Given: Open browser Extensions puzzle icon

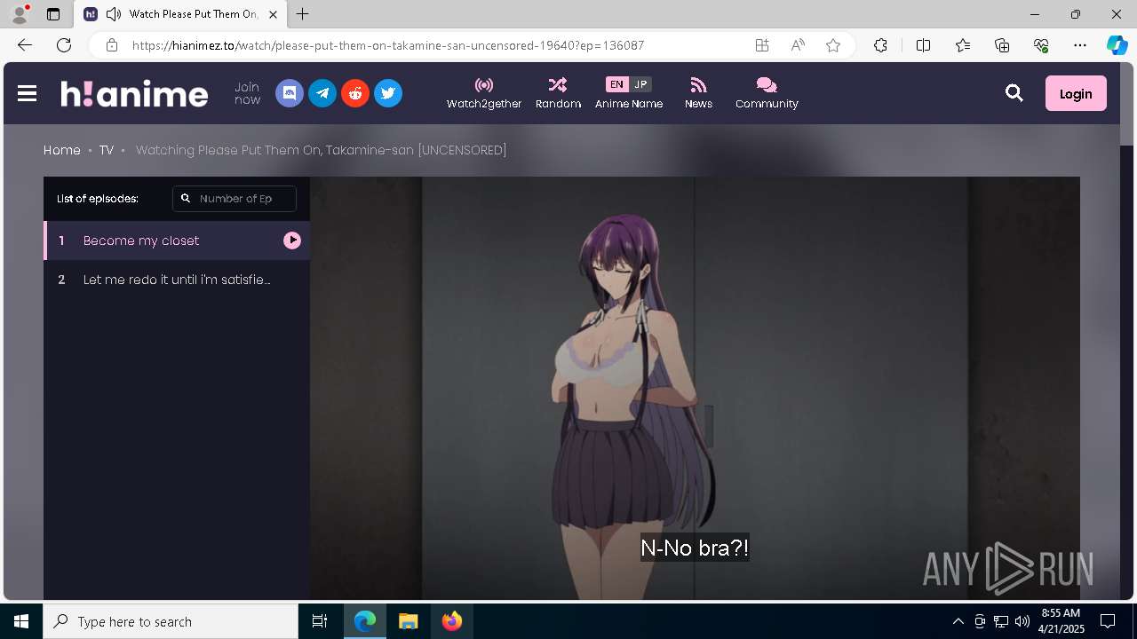Looking at the screenshot, I should (x=880, y=45).
